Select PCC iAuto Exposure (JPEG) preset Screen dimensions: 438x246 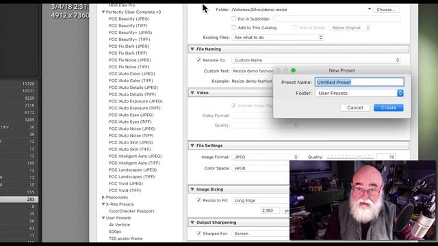click(136, 101)
